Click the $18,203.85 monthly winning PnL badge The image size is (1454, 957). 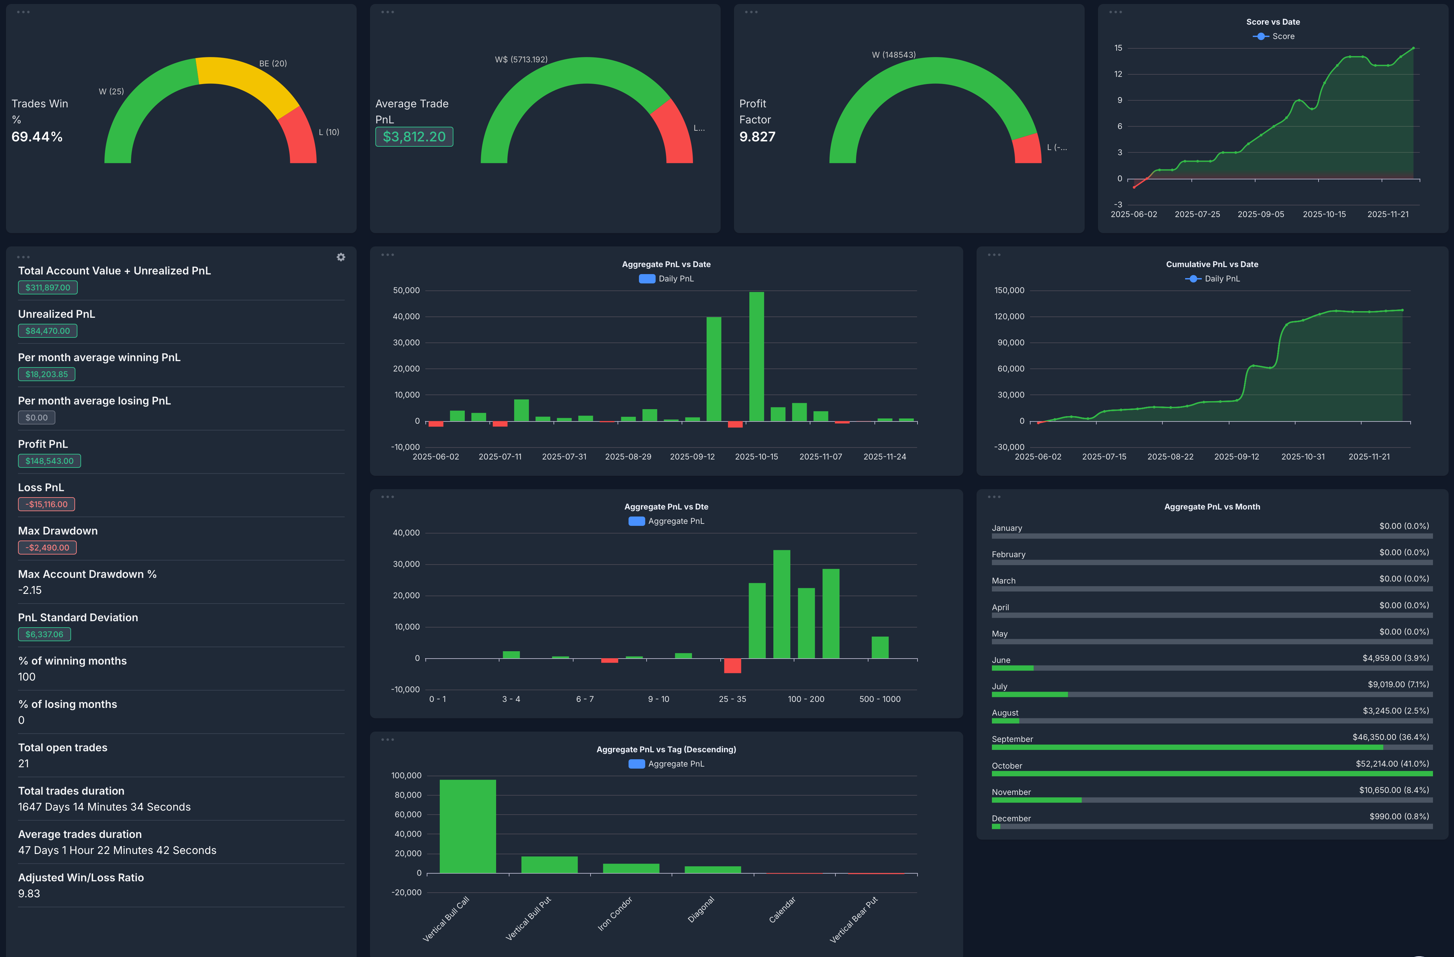[46, 374]
